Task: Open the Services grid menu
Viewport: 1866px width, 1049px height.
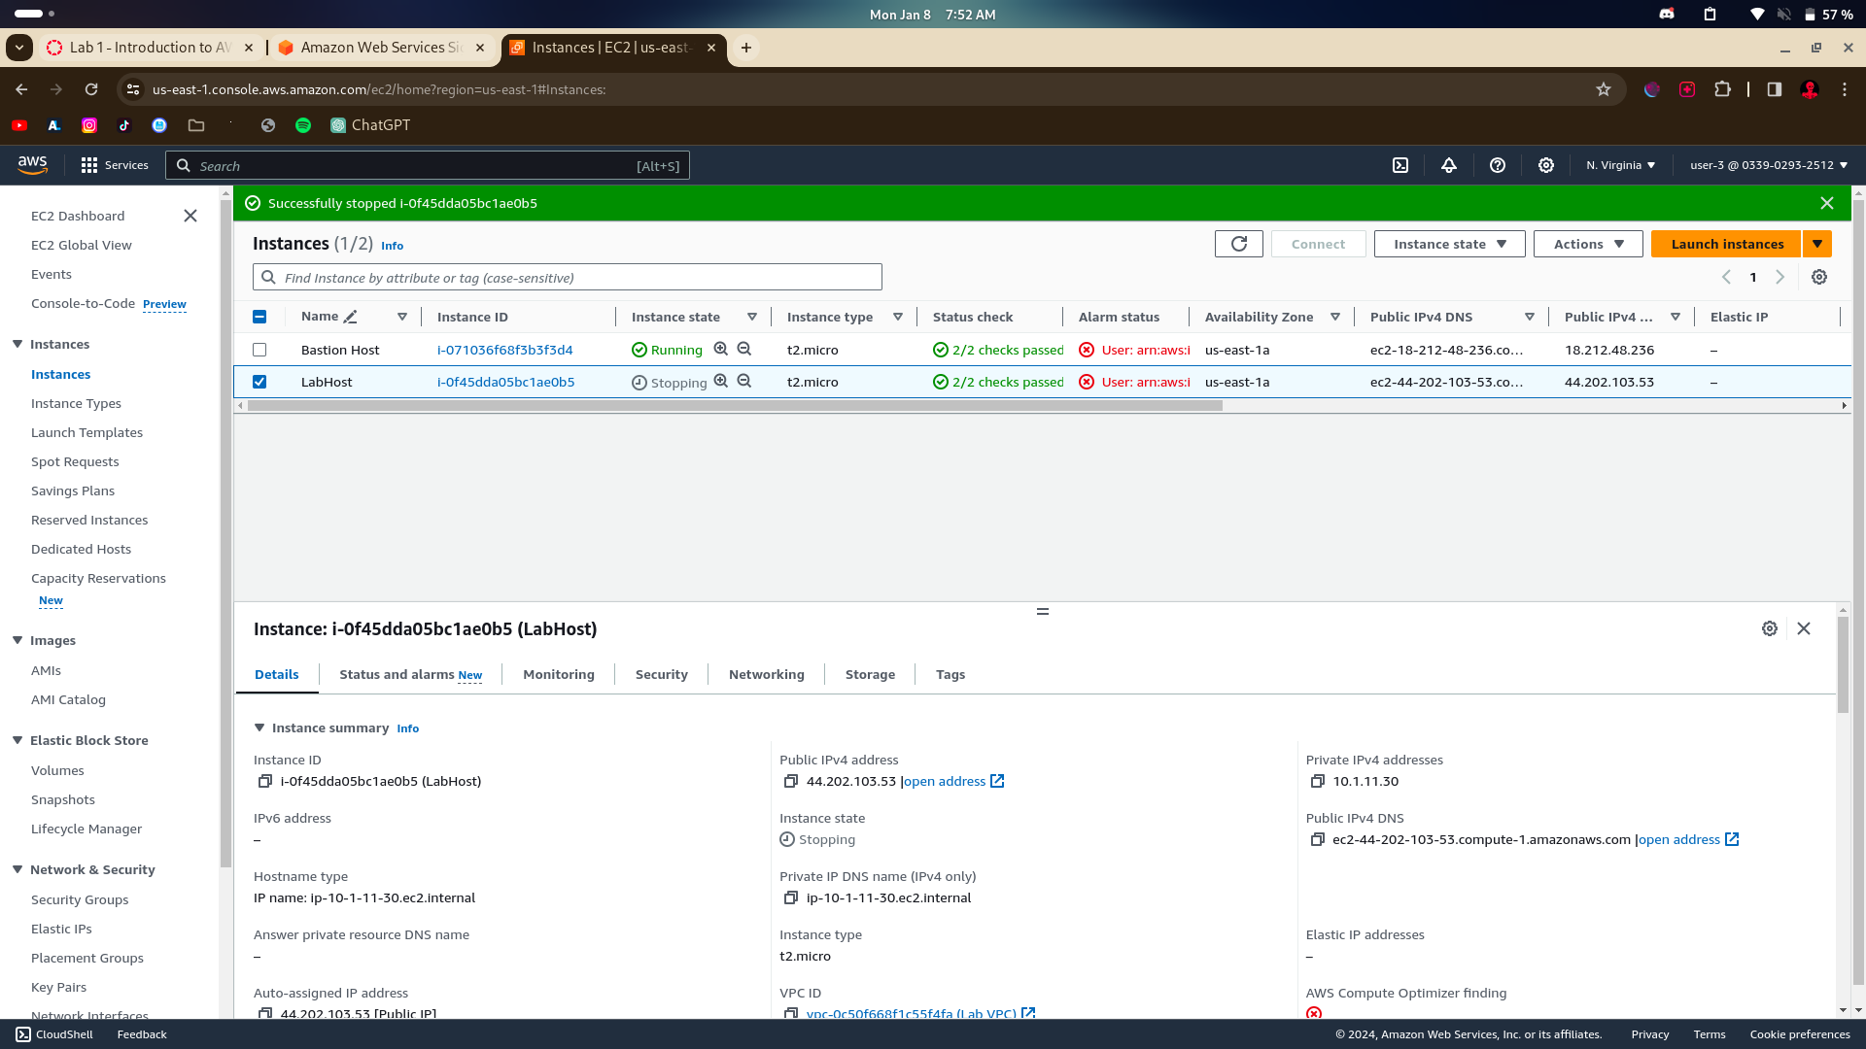Action: (89, 165)
